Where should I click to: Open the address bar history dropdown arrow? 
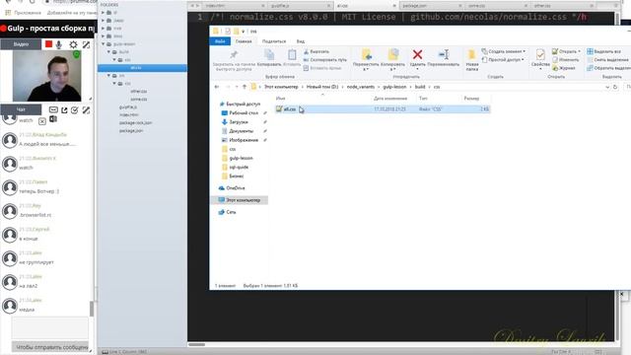(x=607, y=87)
